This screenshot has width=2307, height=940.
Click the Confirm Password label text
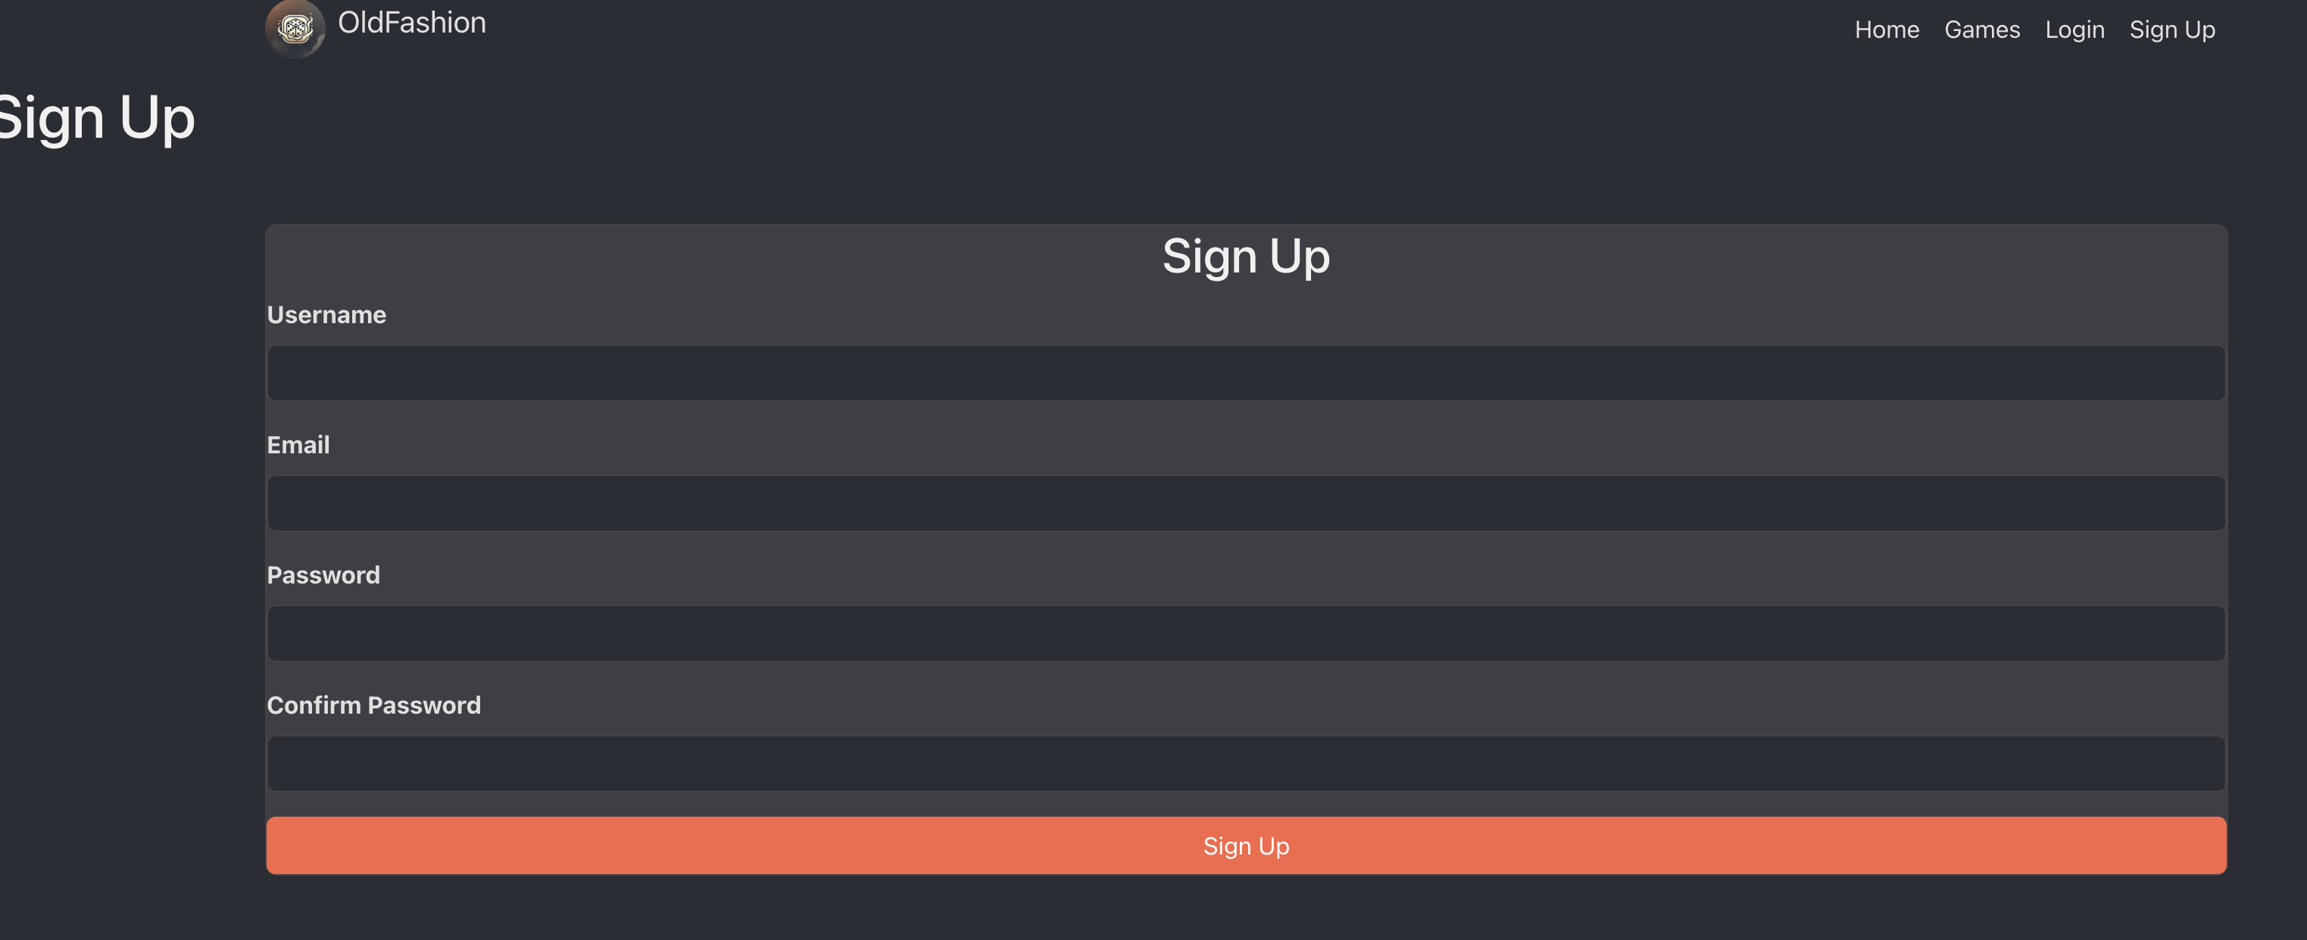pyautogui.click(x=373, y=705)
